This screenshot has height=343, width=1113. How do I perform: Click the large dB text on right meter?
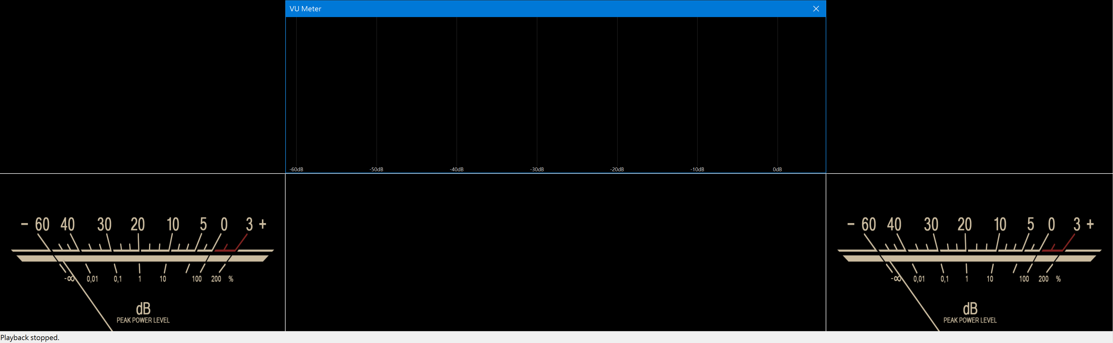point(970,309)
